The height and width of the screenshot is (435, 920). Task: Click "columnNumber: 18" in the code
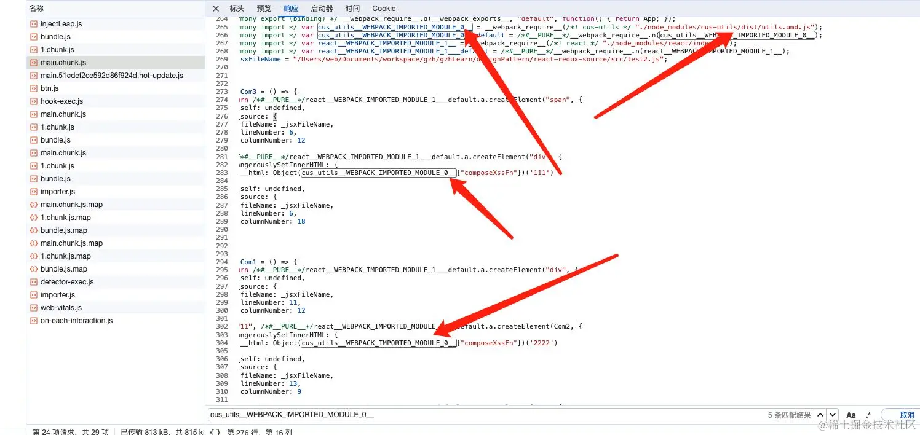click(x=272, y=221)
